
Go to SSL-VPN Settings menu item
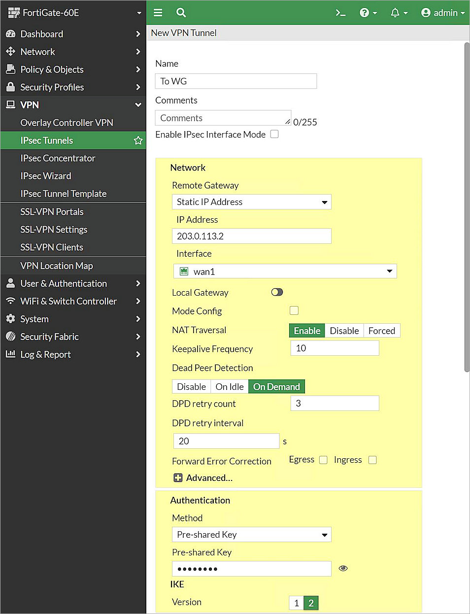tap(54, 230)
